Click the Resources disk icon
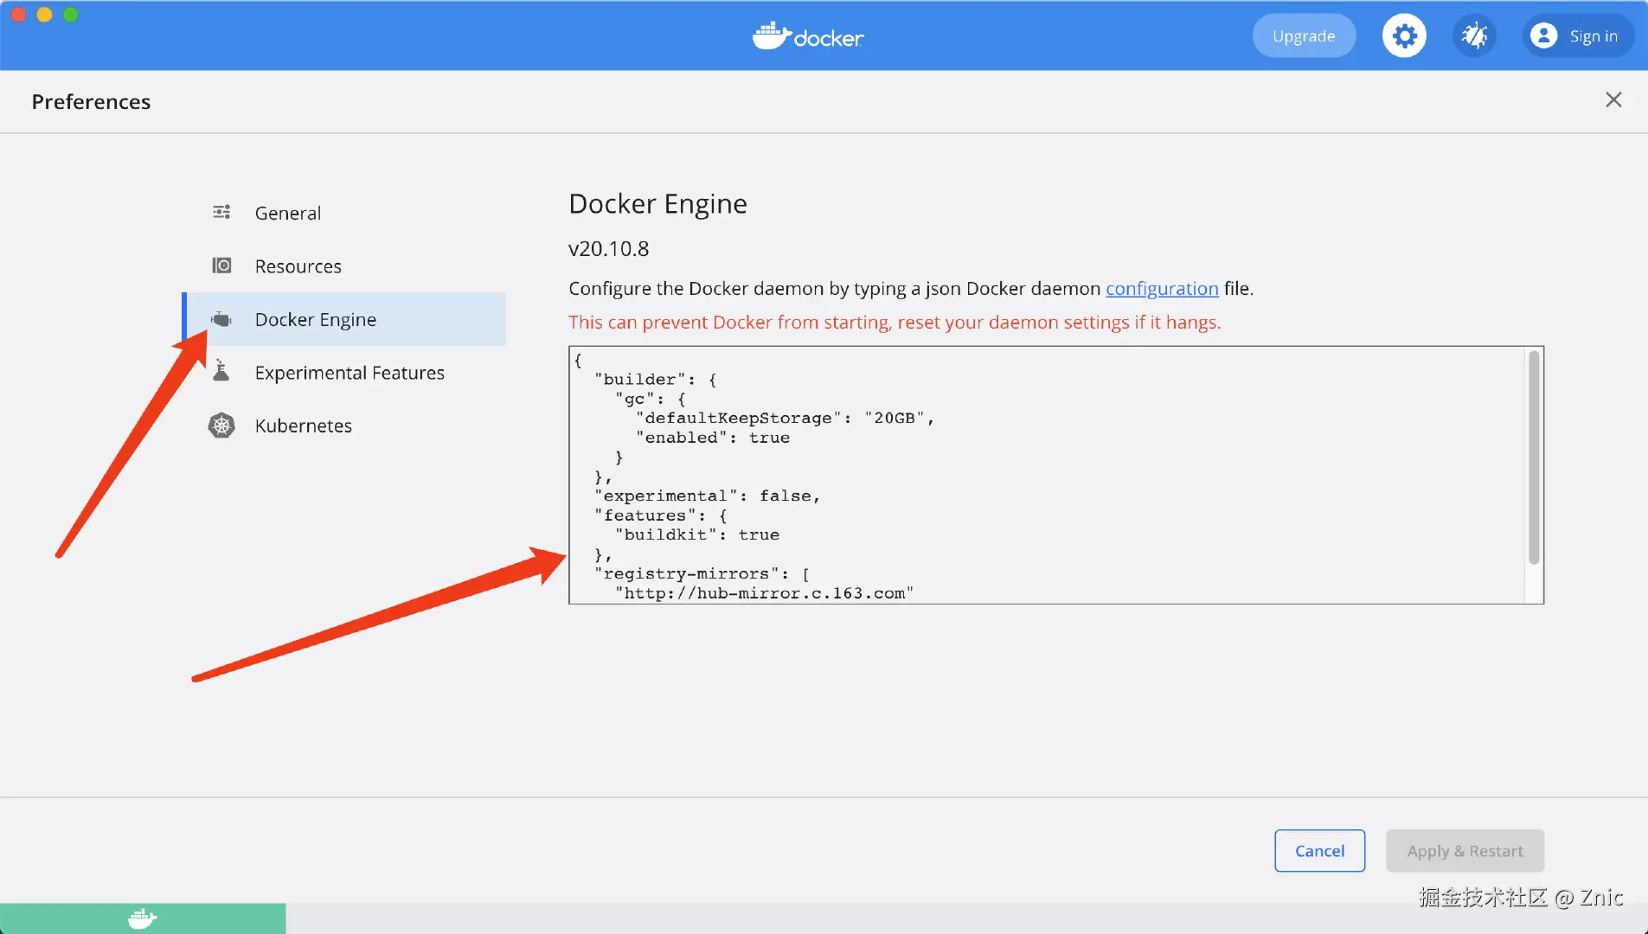The width and height of the screenshot is (1648, 934). [221, 265]
